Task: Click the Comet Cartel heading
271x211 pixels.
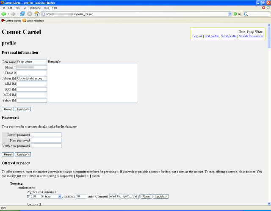Action: 22,32
